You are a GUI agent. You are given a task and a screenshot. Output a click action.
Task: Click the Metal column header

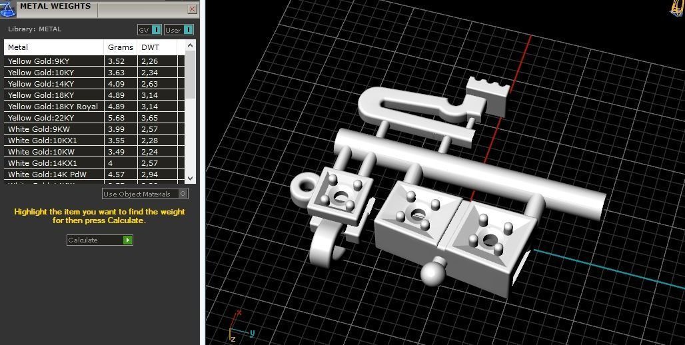coord(54,47)
